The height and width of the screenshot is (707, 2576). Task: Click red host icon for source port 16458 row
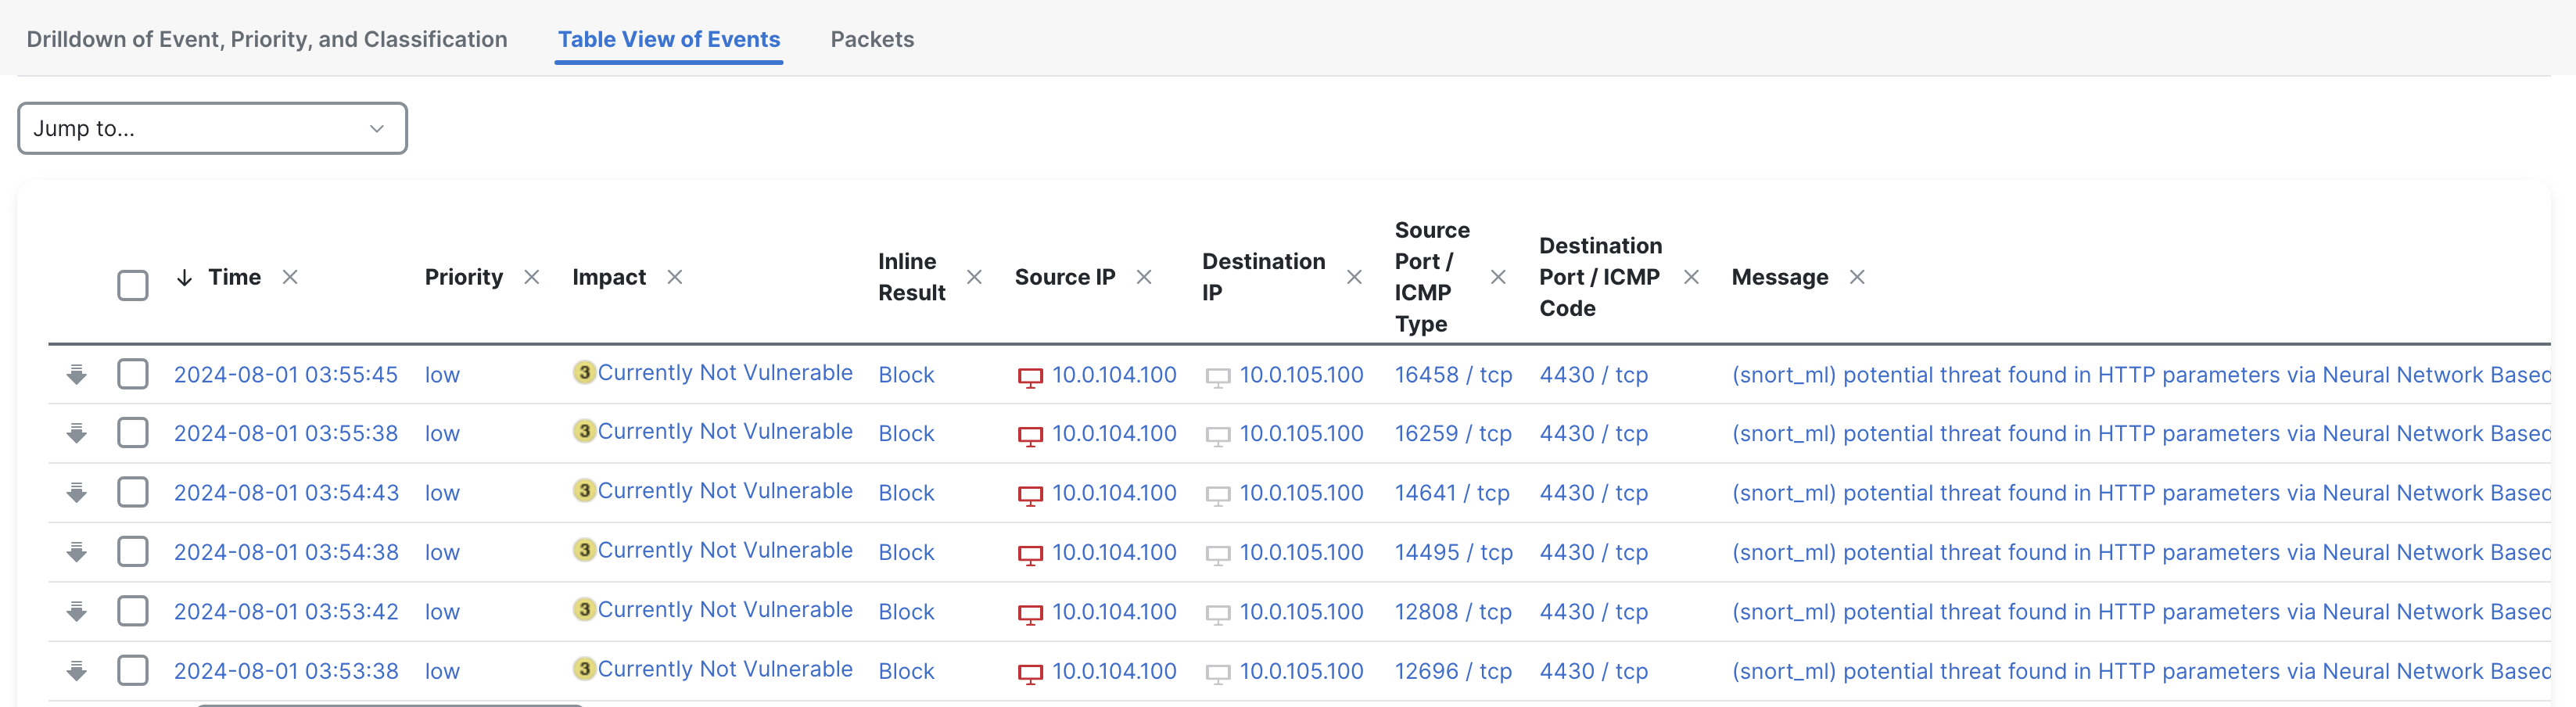coord(1030,377)
